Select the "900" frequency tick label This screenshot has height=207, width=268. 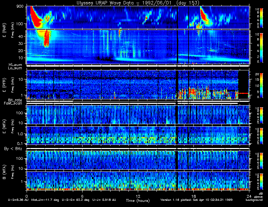coord(20,7)
